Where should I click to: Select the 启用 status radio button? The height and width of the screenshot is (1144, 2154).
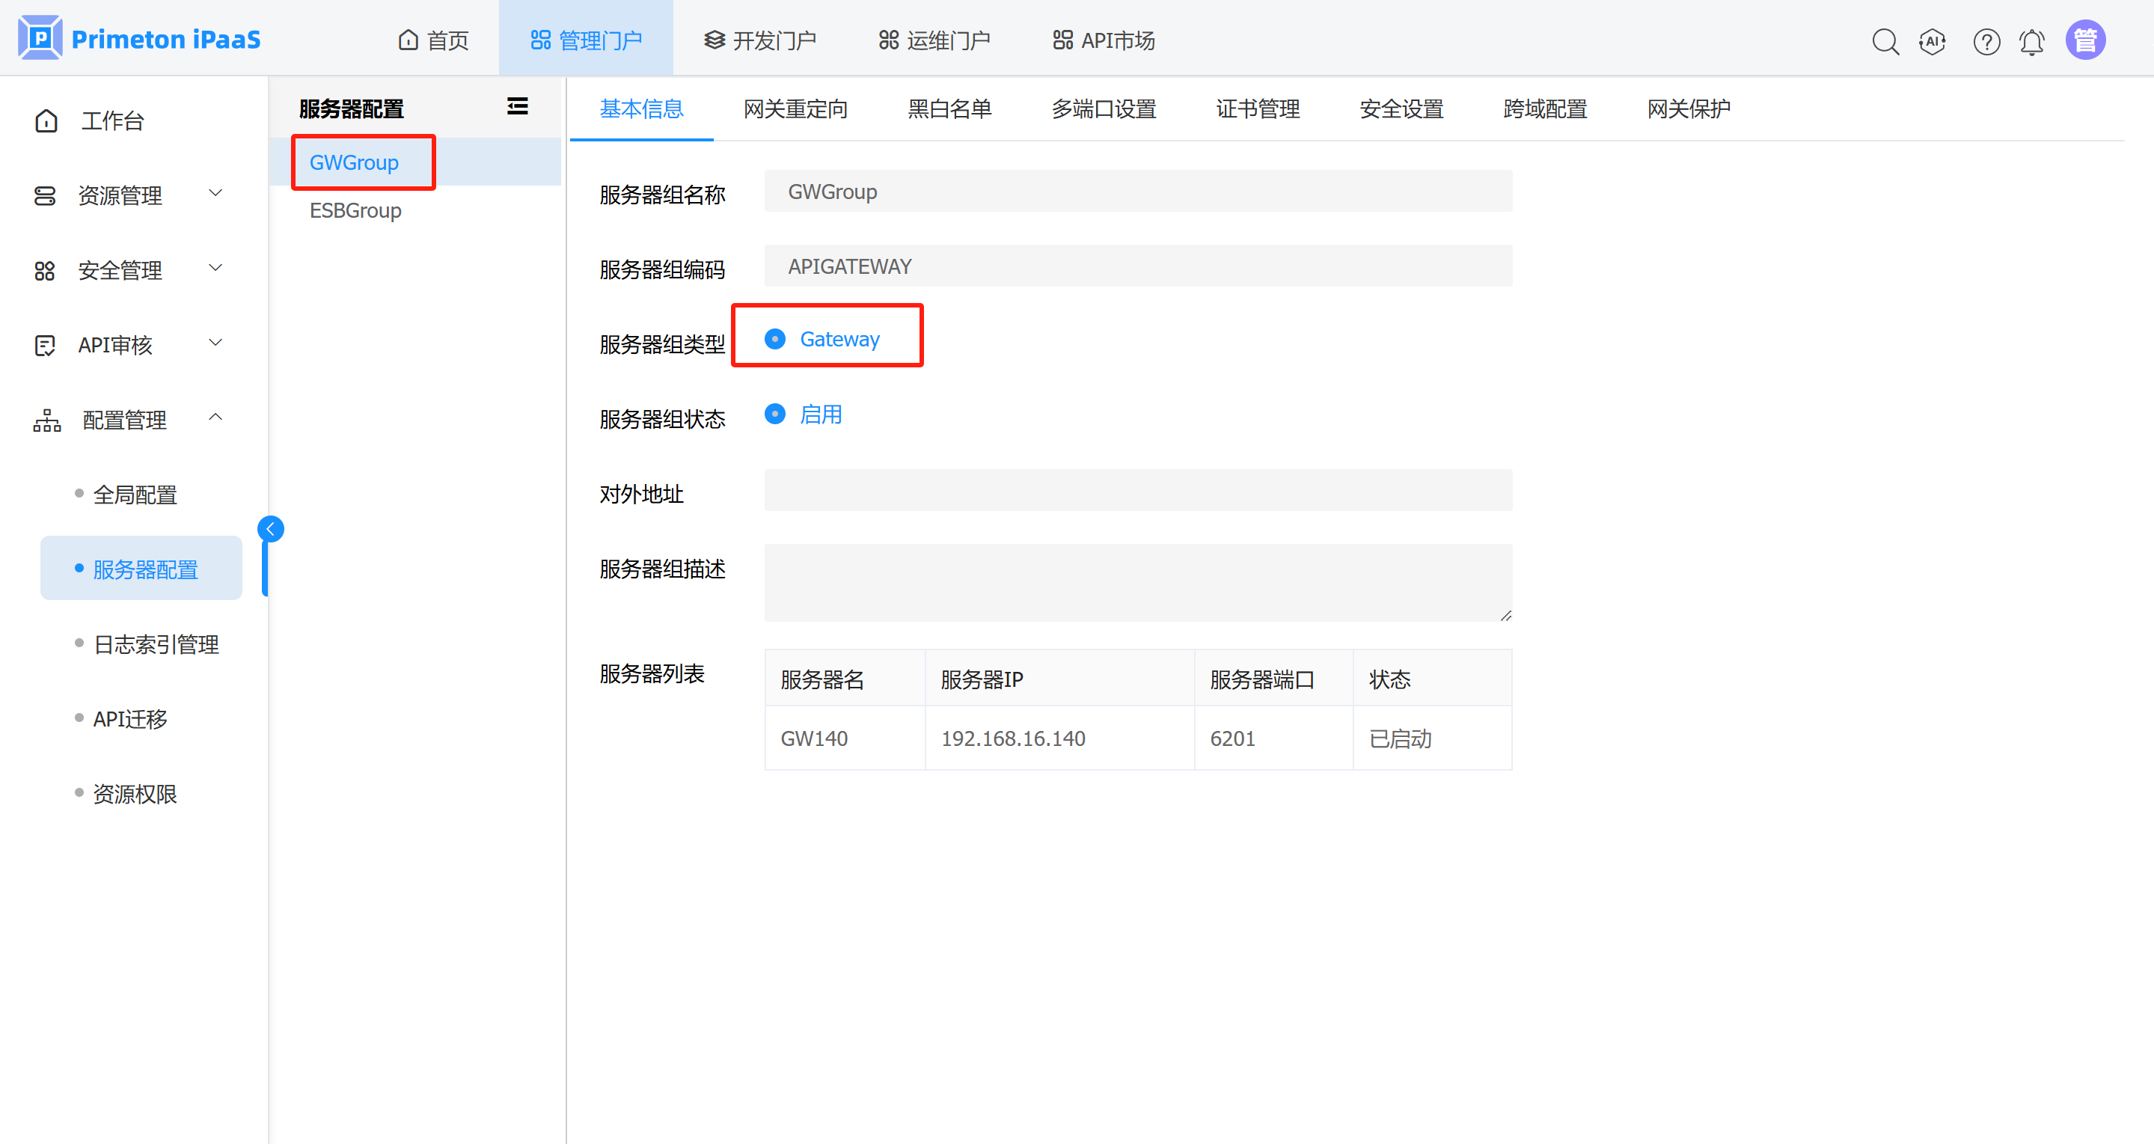[775, 414]
